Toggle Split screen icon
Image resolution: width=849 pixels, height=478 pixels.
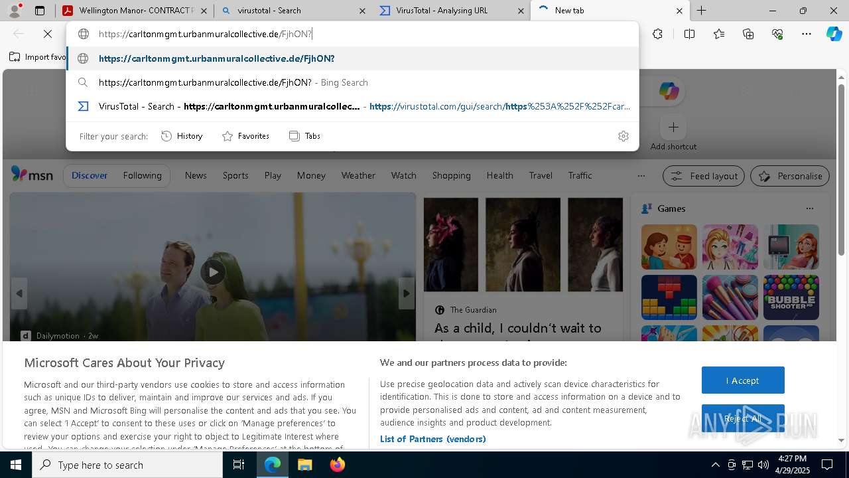[x=689, y=34]
